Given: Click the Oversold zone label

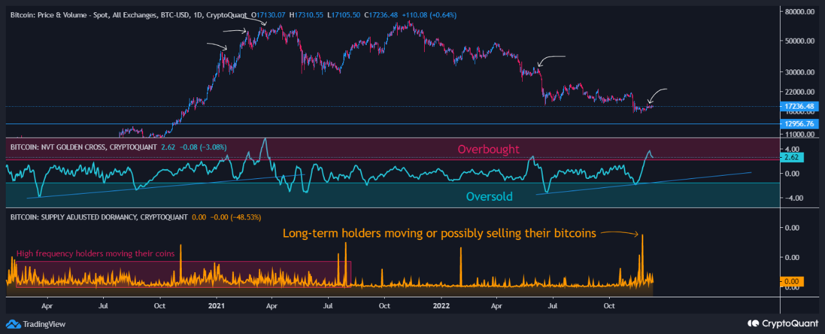Looking at the screenshot, I should 489,196.
